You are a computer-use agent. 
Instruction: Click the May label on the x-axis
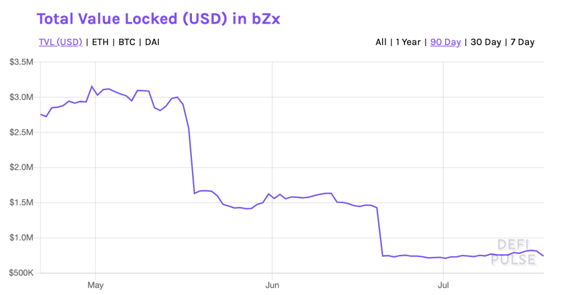click(x=96, y=285)
